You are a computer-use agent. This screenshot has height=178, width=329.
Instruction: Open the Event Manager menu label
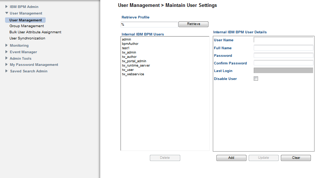tap(23, 52)
